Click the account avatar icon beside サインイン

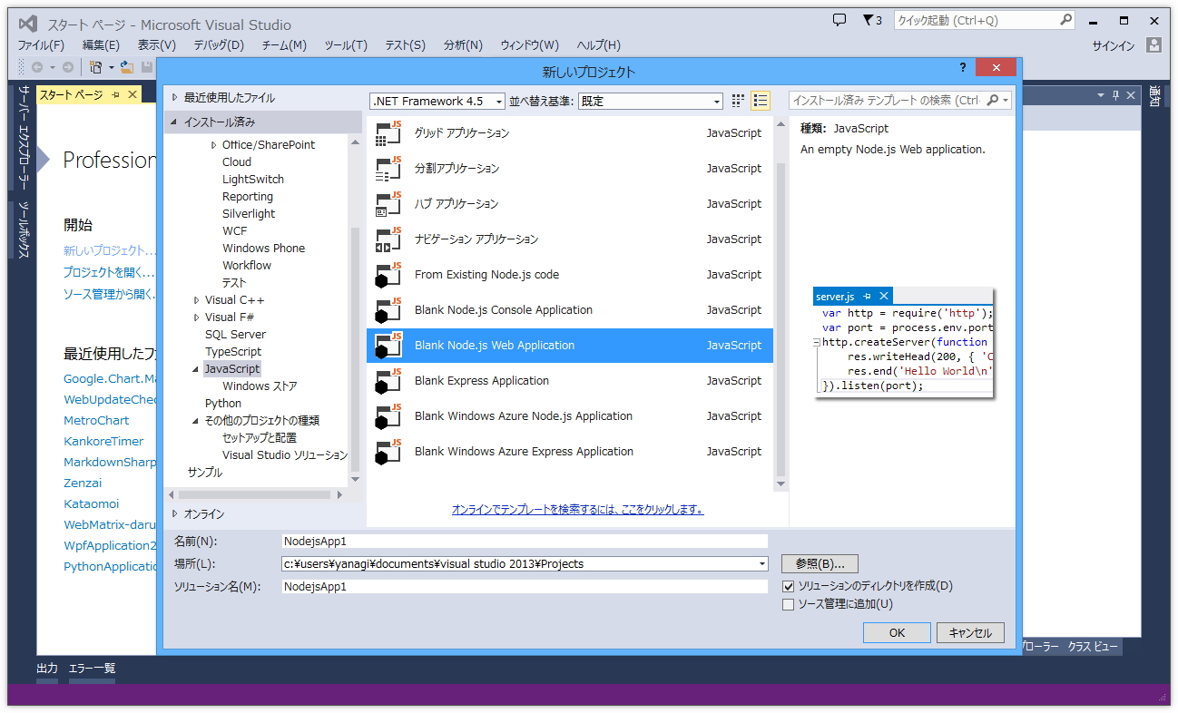point(1154,44)
